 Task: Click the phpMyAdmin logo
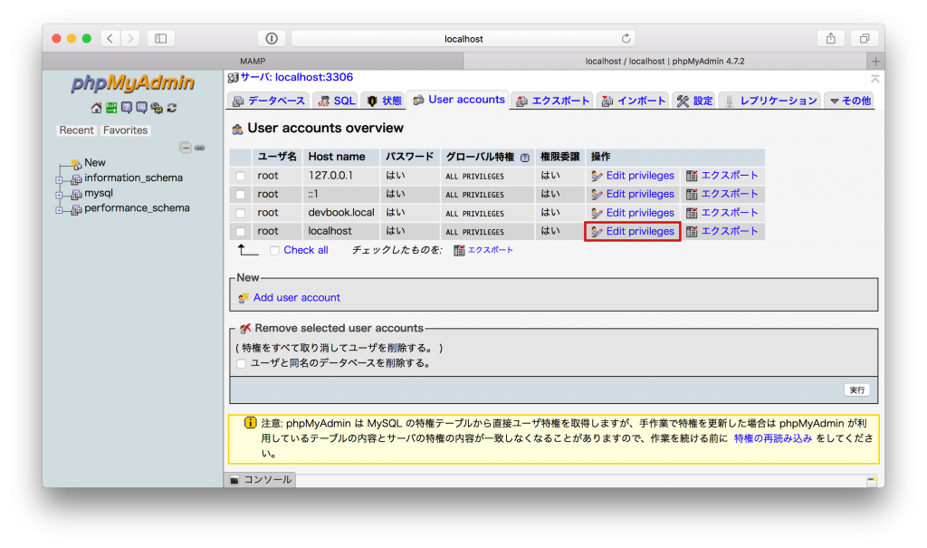point(132,84)
